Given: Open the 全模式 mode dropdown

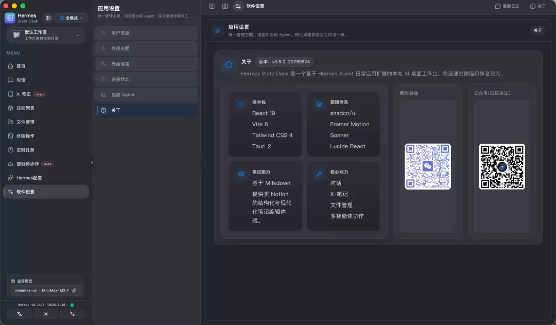Looking at the screenshot, I should [x=71, y=18].
